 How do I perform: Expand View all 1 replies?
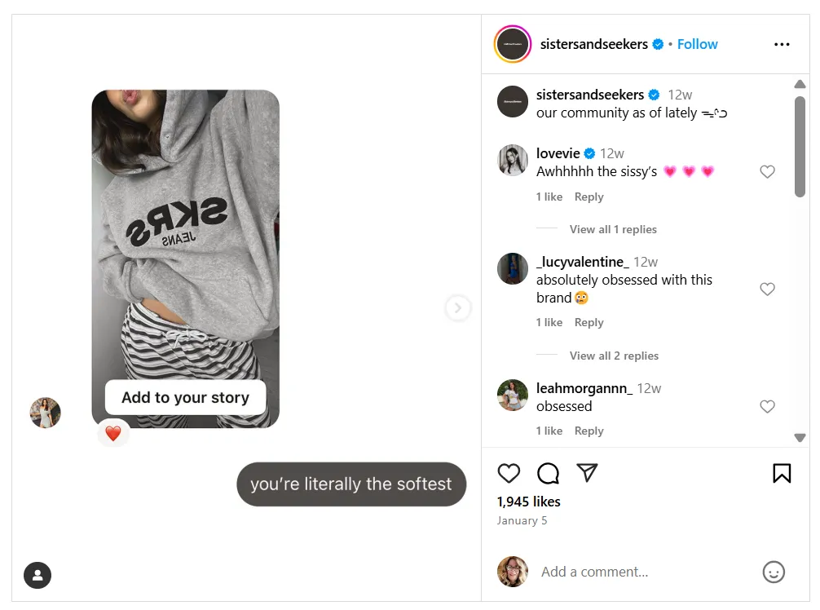point(613,229)
